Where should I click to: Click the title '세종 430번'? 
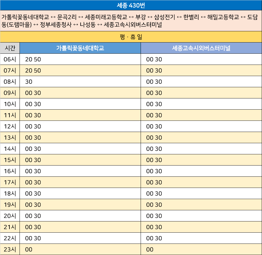point(131,5)
